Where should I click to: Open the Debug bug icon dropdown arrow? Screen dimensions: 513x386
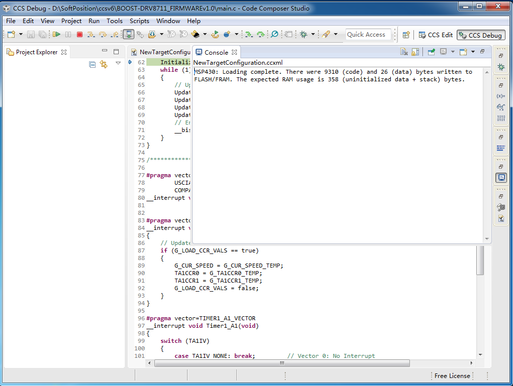313,35
